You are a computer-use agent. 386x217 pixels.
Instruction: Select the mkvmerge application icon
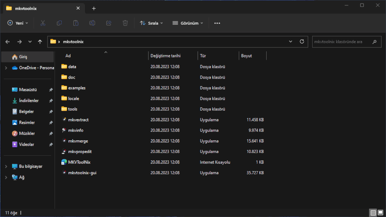pyautogui.click(x=64, y=141)
